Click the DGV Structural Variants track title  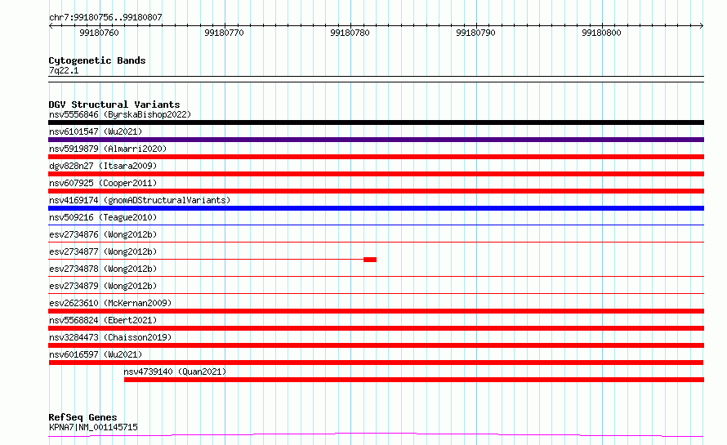pyautogui.click(x=114, y=105)
